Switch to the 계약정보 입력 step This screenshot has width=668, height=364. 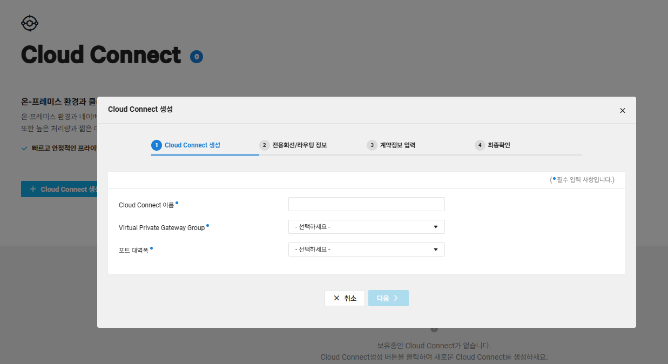[x=392, y=145]
